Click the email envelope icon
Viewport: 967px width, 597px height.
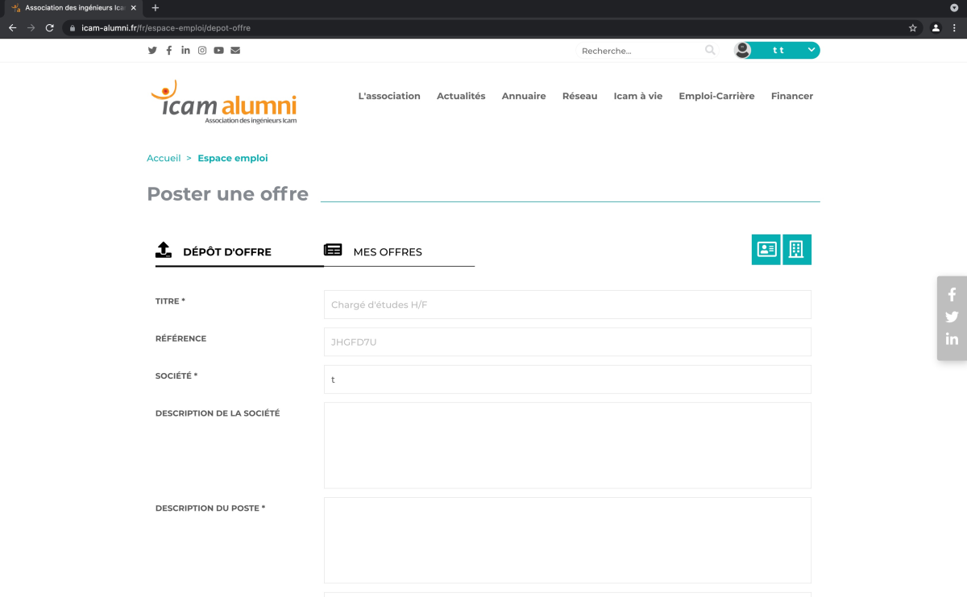235,51
